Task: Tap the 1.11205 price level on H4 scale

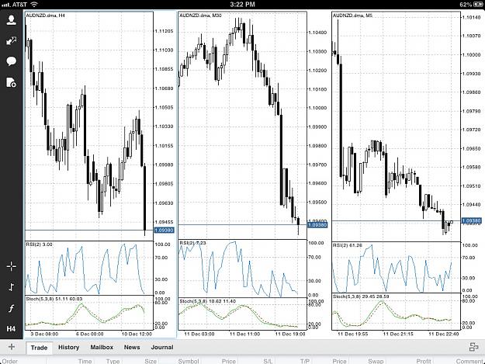Action: pyautogui.click(x=164, y=31)
